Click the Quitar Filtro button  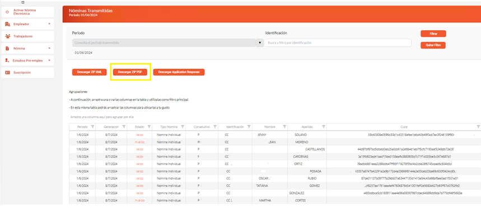(x=433, y=45)
